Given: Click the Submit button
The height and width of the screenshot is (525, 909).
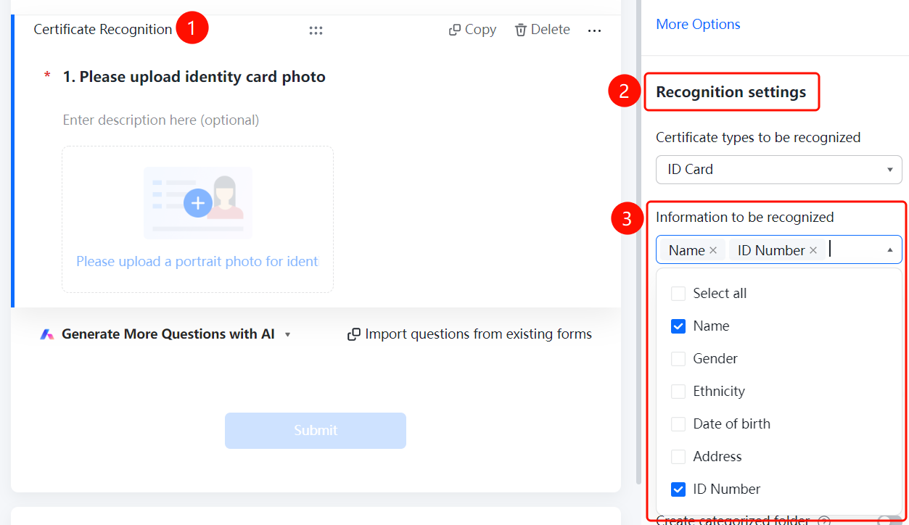Looking at the screenshot, I should (316, 431).
